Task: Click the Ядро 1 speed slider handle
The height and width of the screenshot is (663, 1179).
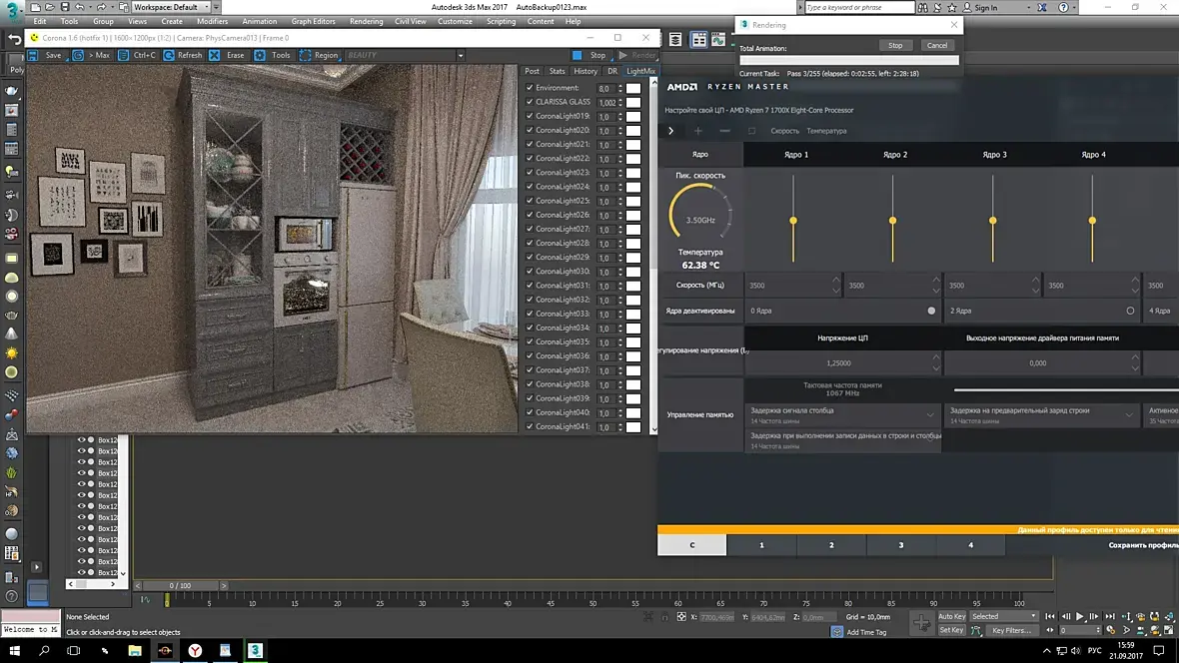Action: 793,221
